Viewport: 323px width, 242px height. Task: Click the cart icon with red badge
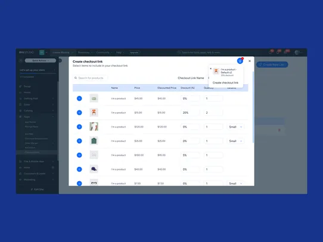[240, 61]
